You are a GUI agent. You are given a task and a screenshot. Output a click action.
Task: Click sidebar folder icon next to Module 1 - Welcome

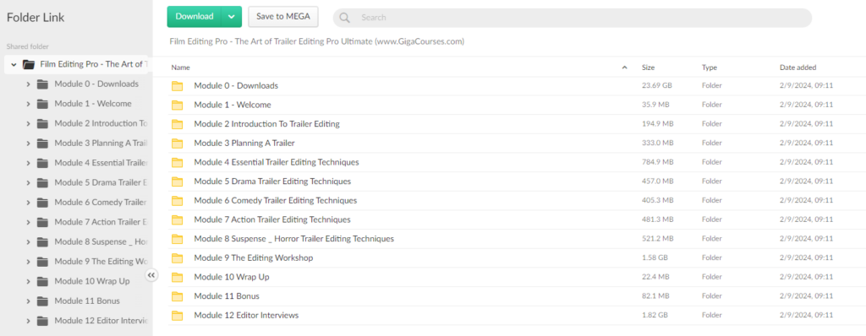tap(42, 104)
